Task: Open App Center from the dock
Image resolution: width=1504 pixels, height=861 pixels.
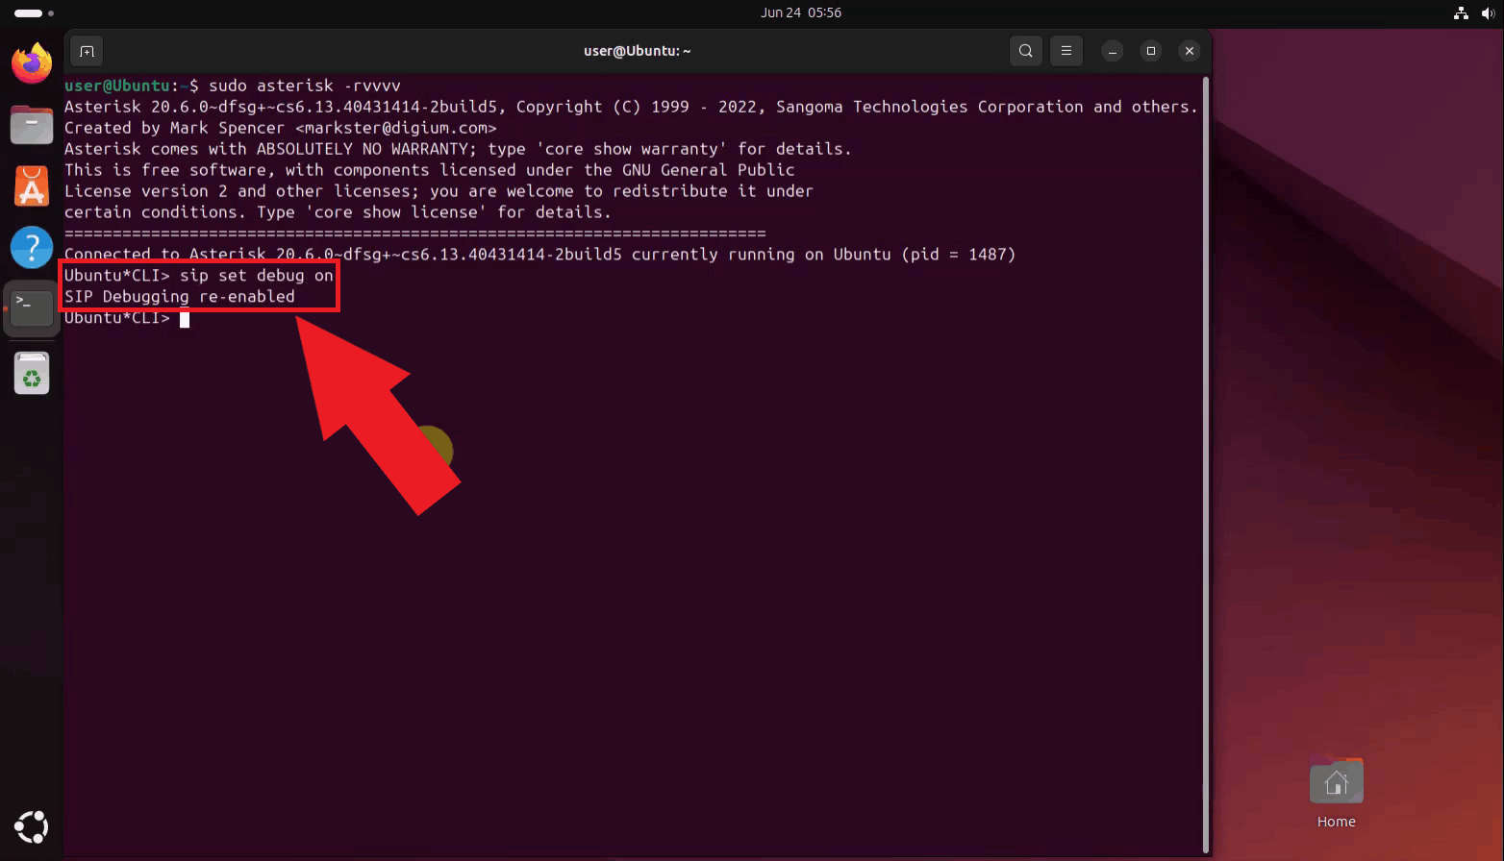Action: point(32,186)
